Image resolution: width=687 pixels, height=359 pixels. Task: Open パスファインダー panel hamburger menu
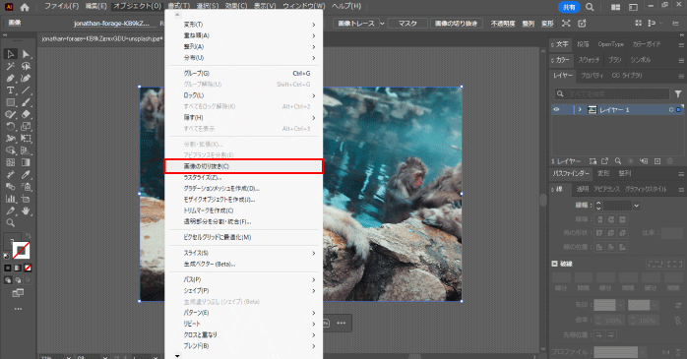tap(681, 174)
